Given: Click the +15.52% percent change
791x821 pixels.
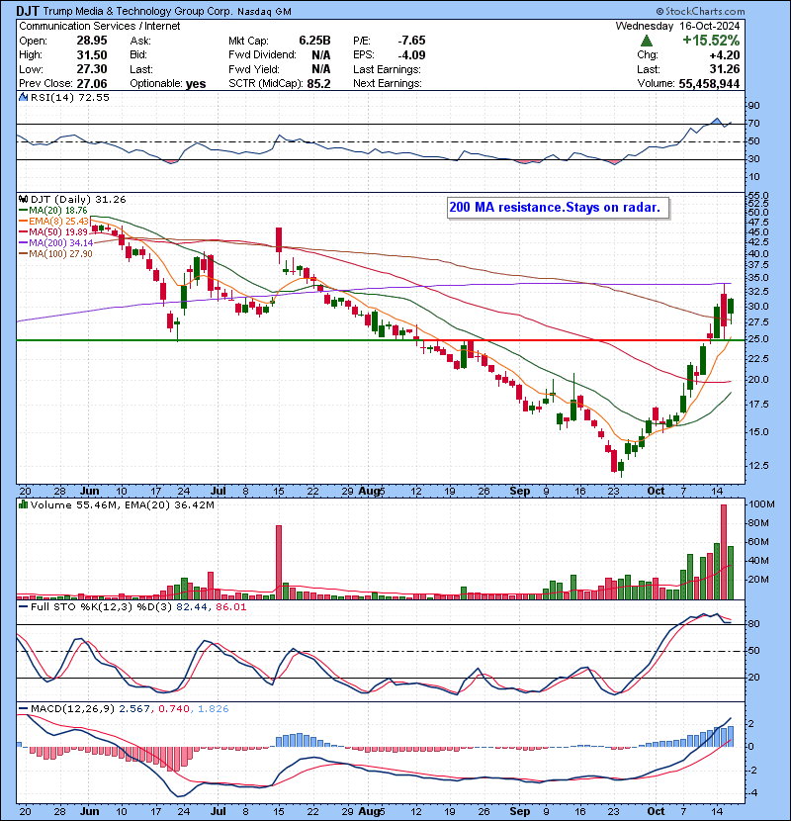Looking at the screenshot, I should coord(711,41).
